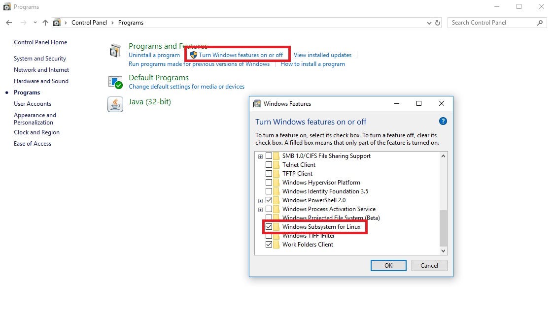
Task: Click Programs breadcrumb in address bar
Action: [x=131, y=23]
